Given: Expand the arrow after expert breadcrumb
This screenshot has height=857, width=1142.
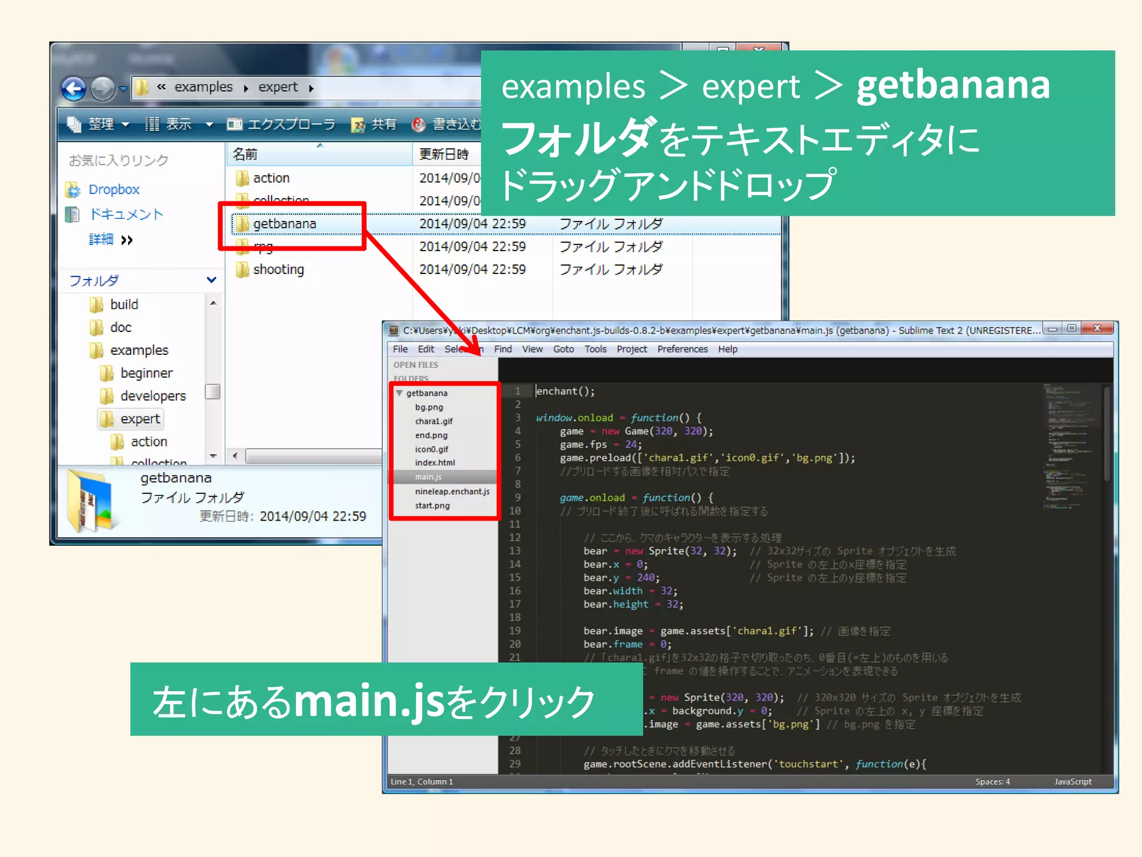Looking at the screenshot, I should (x=311, y=88).
